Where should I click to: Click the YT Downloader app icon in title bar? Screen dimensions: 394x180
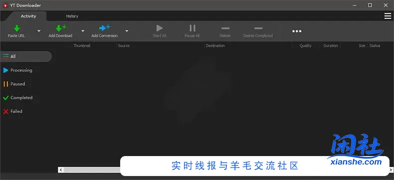(5, 5)
